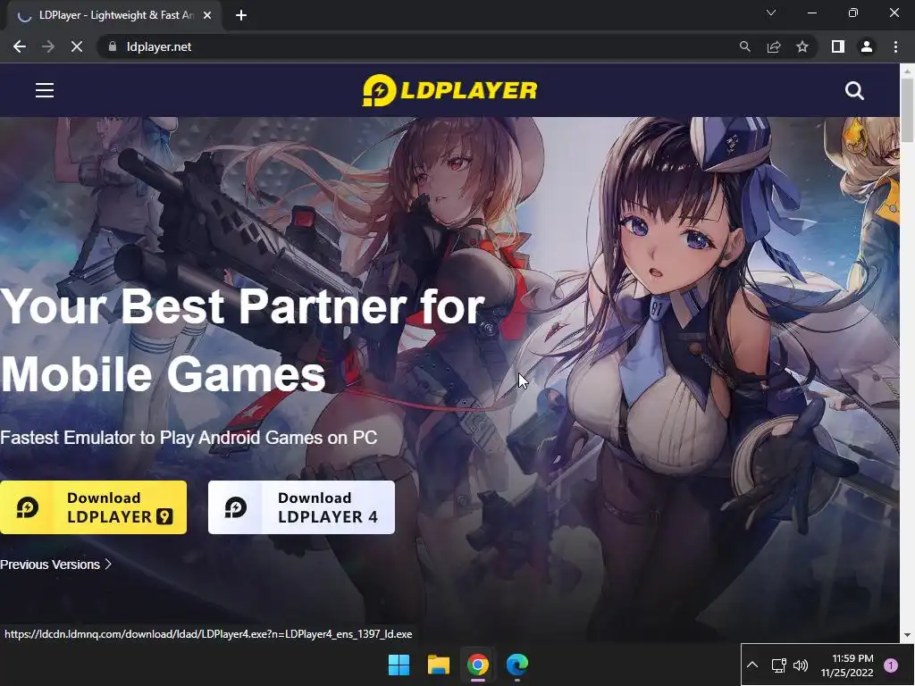Open the notification badge in tray

click(x=891, y=665)
